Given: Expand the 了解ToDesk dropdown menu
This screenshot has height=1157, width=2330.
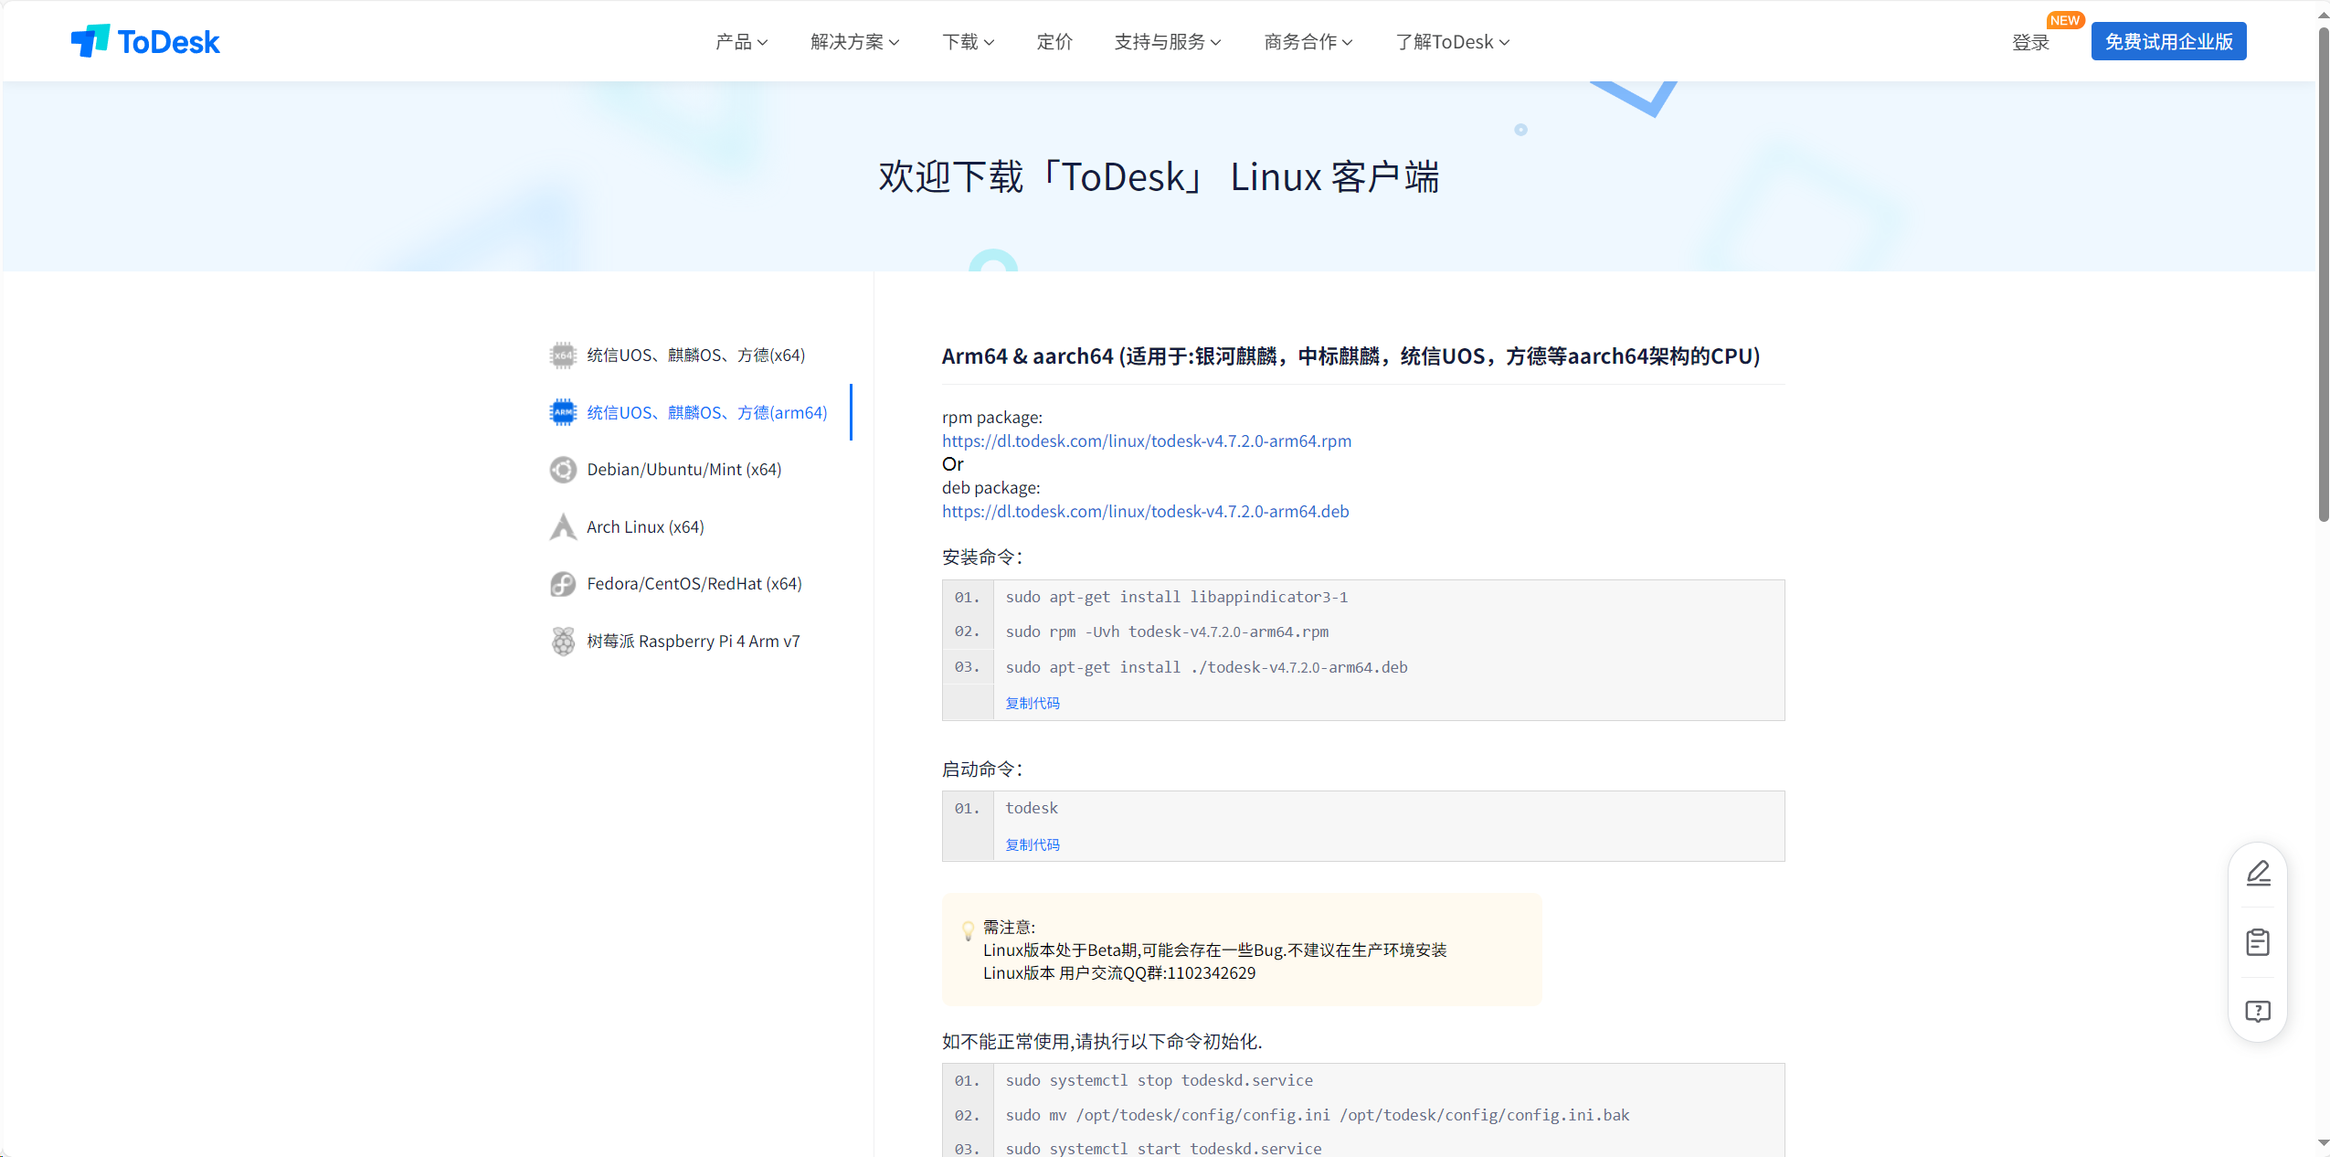Looking at the screenshot, I should (x=1452, y=42).
